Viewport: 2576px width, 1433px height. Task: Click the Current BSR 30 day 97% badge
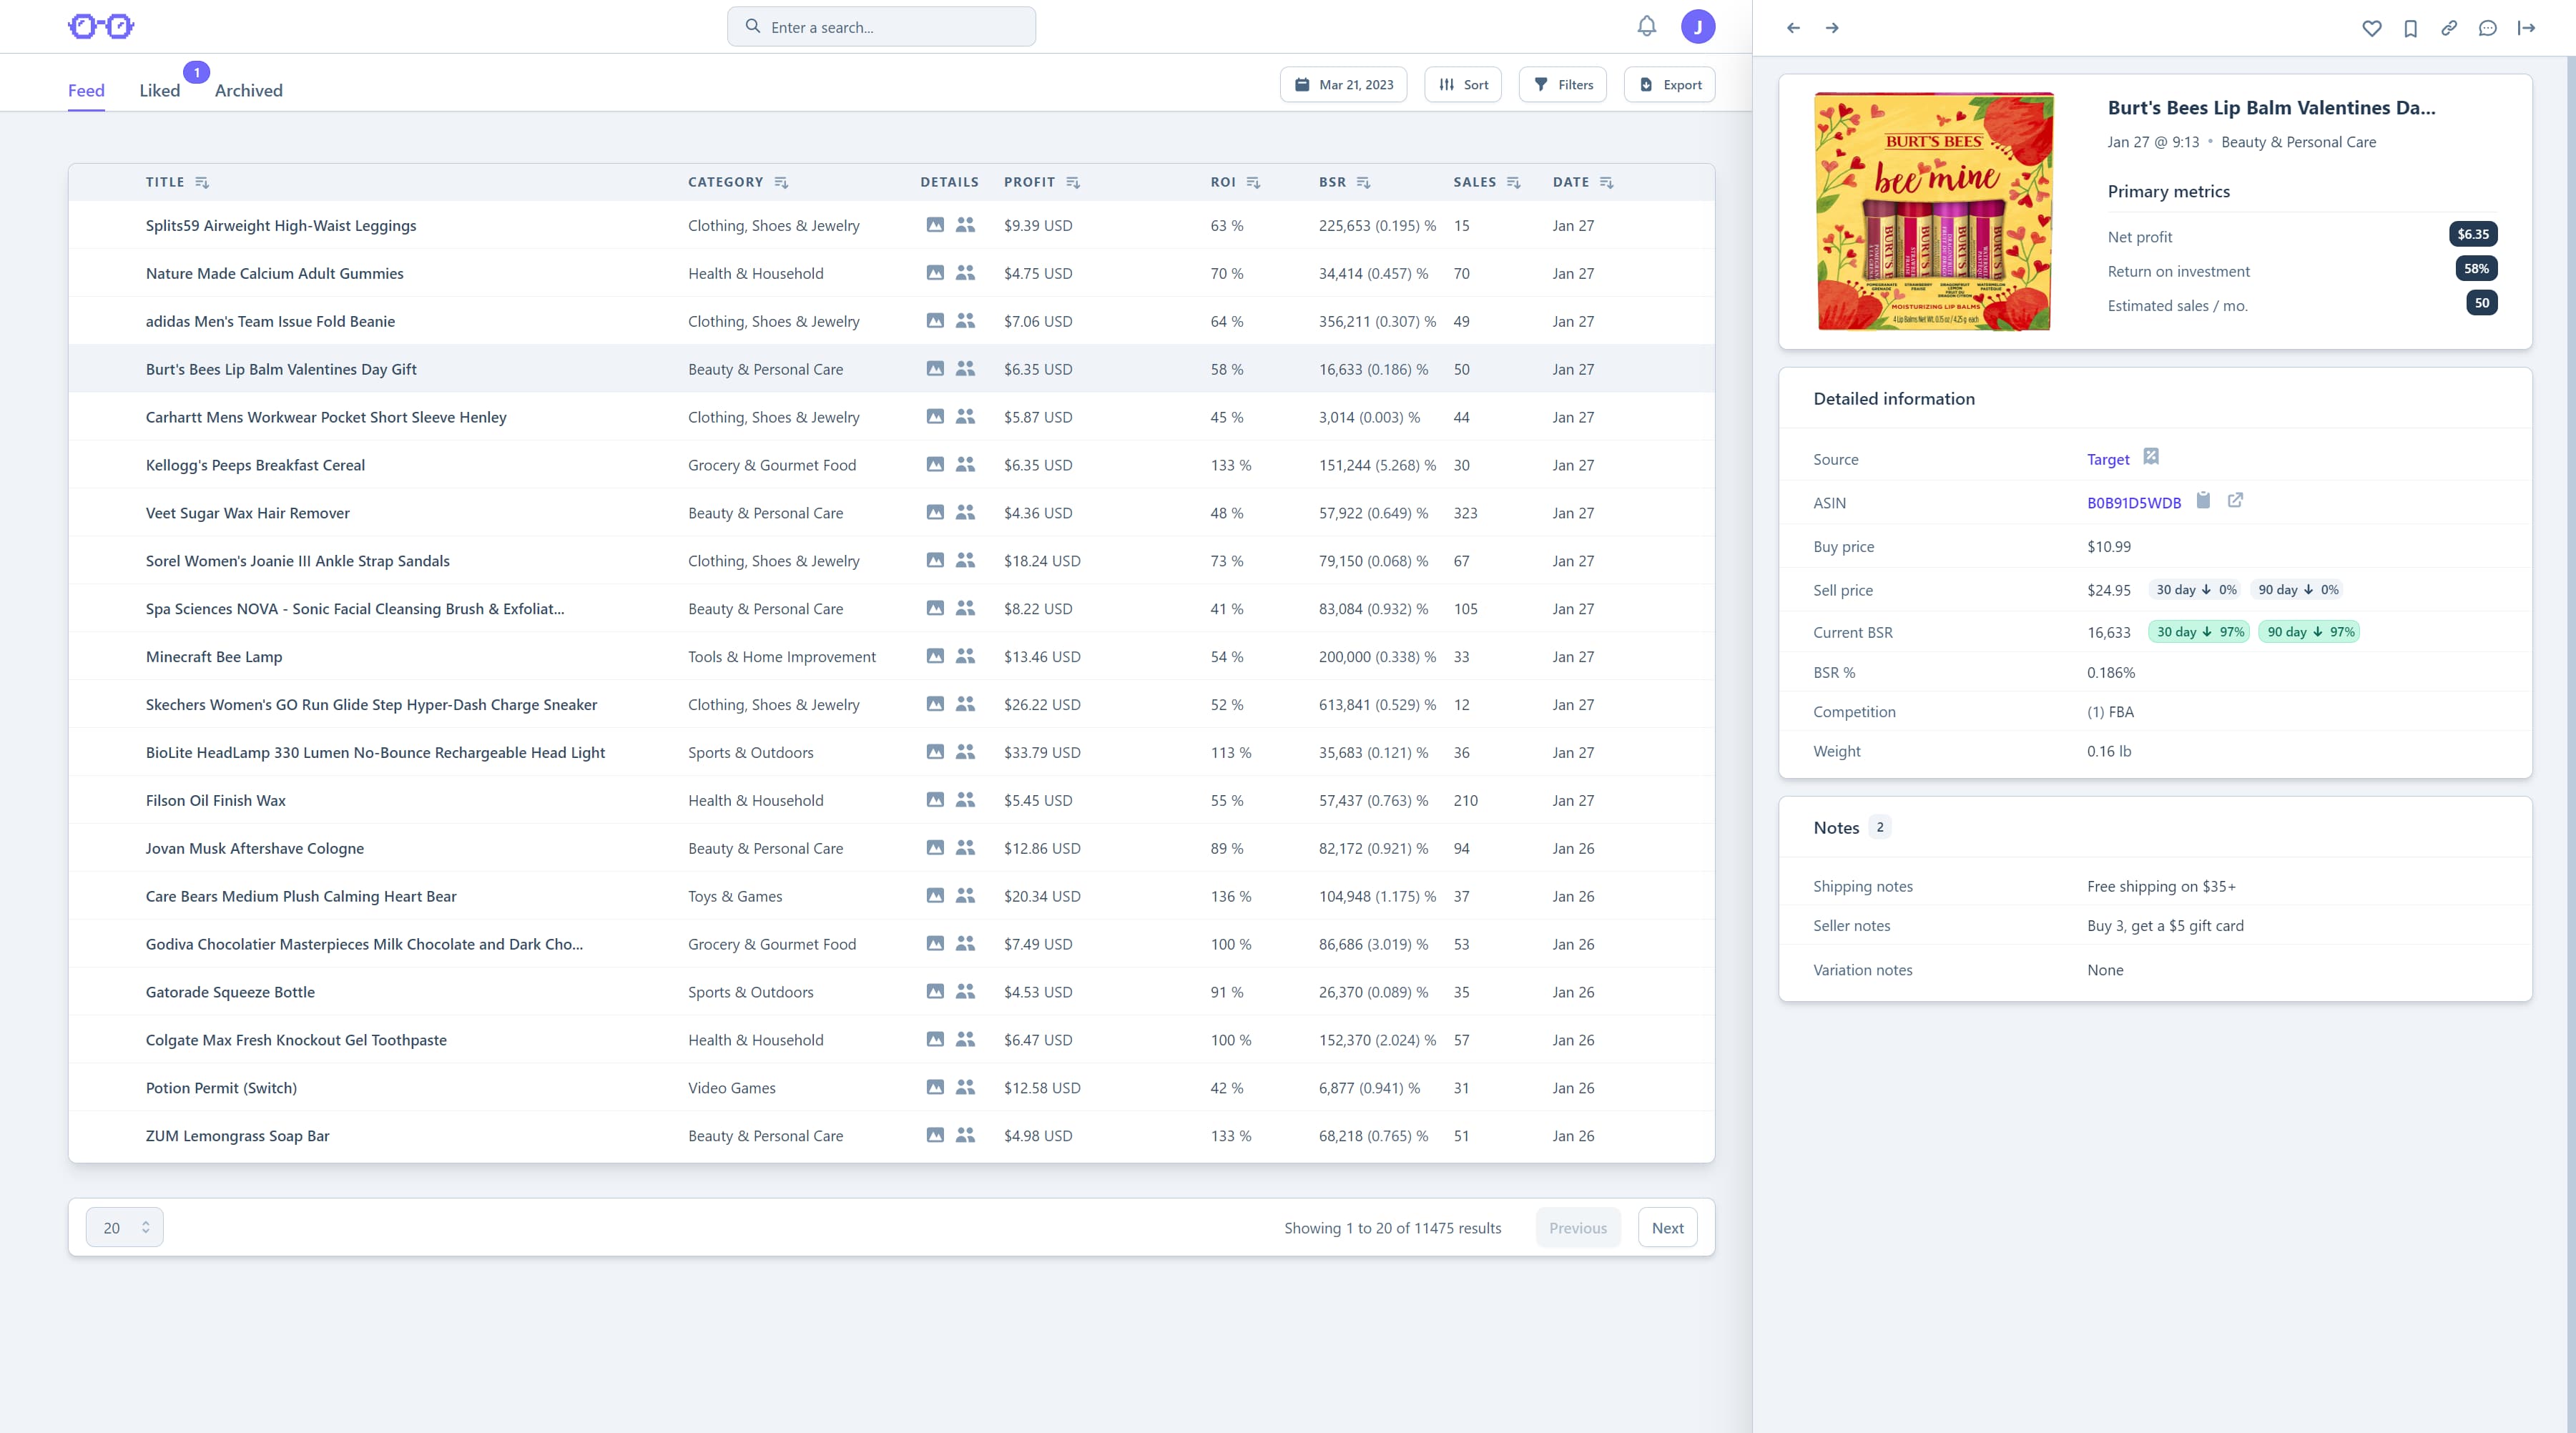(2199, 632)
